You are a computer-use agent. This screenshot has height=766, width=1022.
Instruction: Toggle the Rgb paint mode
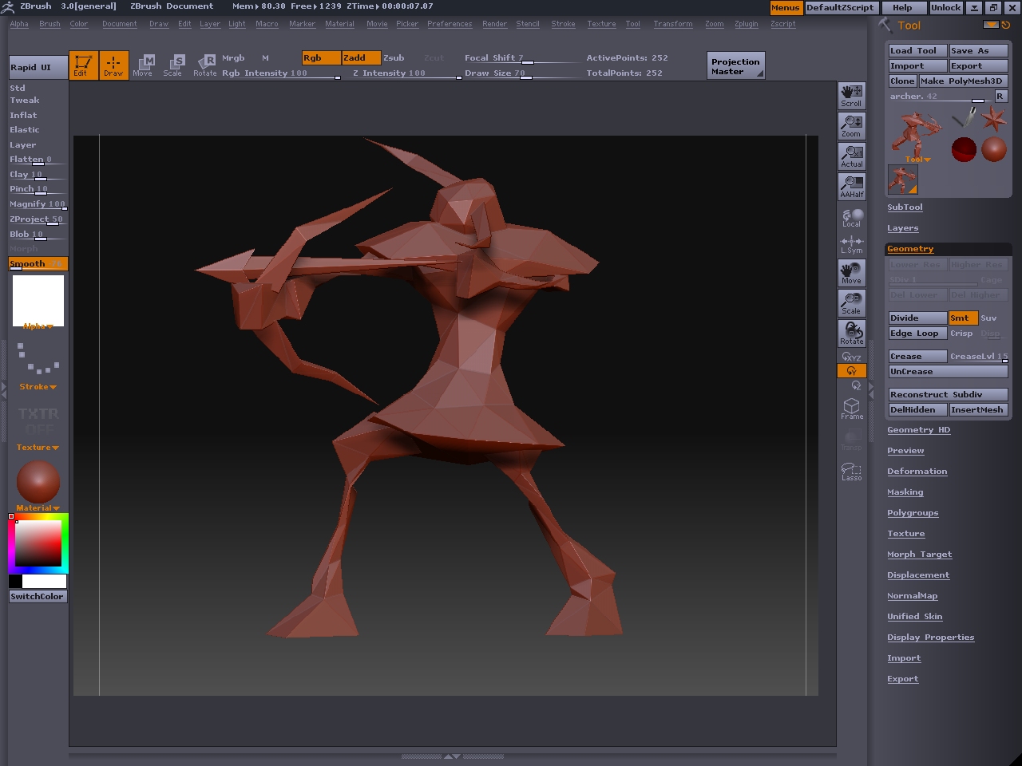[x=321, y=57]
